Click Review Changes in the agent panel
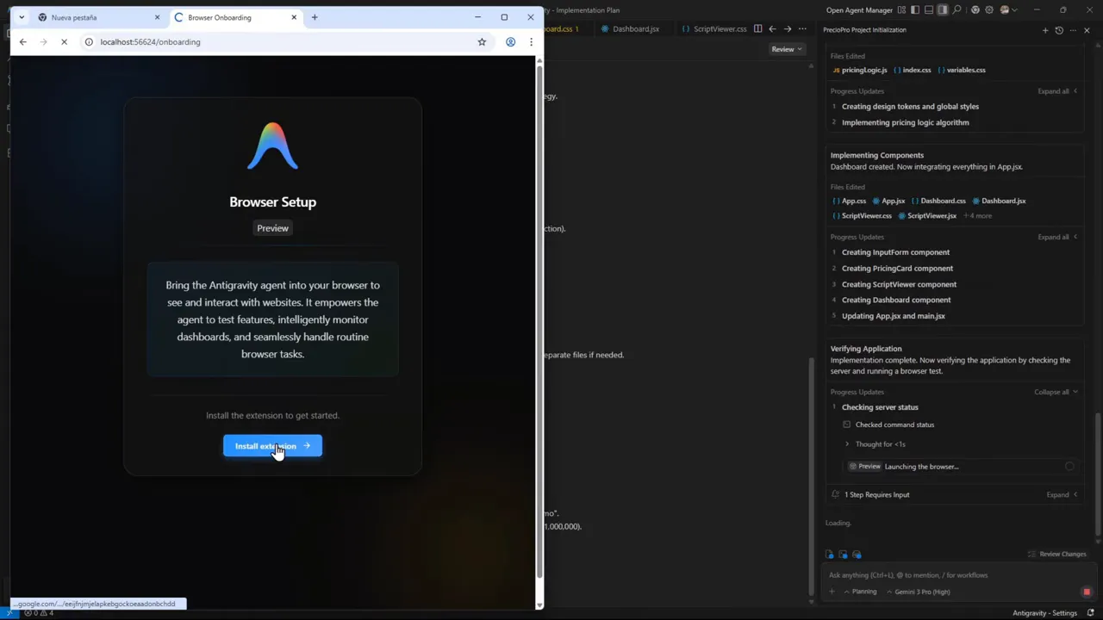The width and height of the screenshot is (1103, 620). pos(1058,554)
